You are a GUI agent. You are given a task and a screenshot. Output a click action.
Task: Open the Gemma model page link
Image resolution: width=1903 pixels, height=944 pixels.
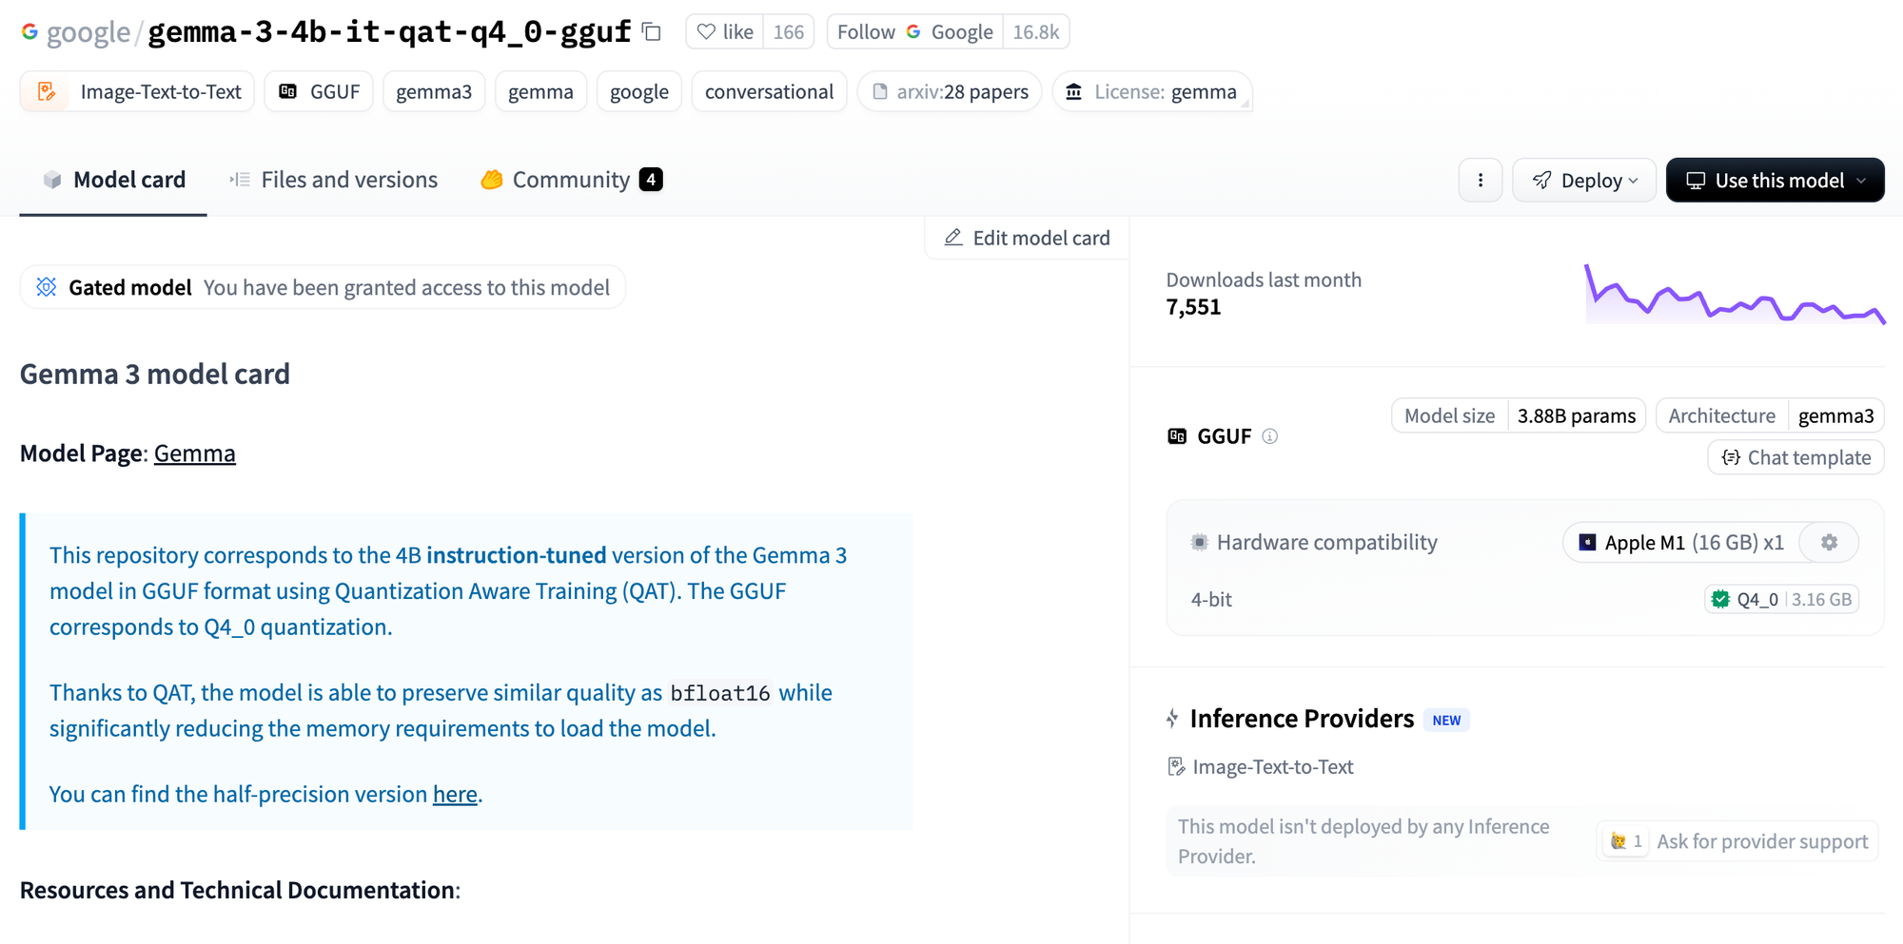coord(194,453)
